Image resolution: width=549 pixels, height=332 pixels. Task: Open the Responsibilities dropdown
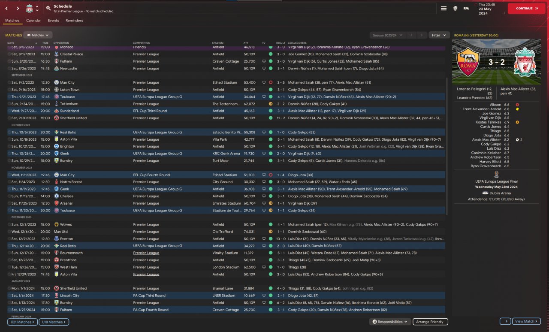[x=390, y=322]
